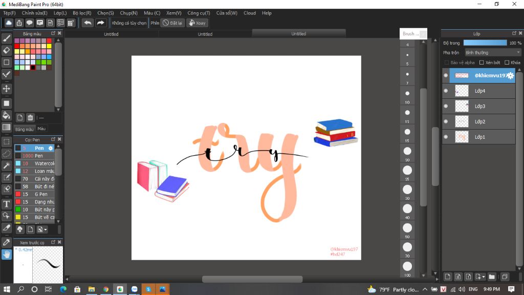Screen dimensions: 524x295
Task: Enable Khóa lock checkbox
Action: tap(507, 62)
